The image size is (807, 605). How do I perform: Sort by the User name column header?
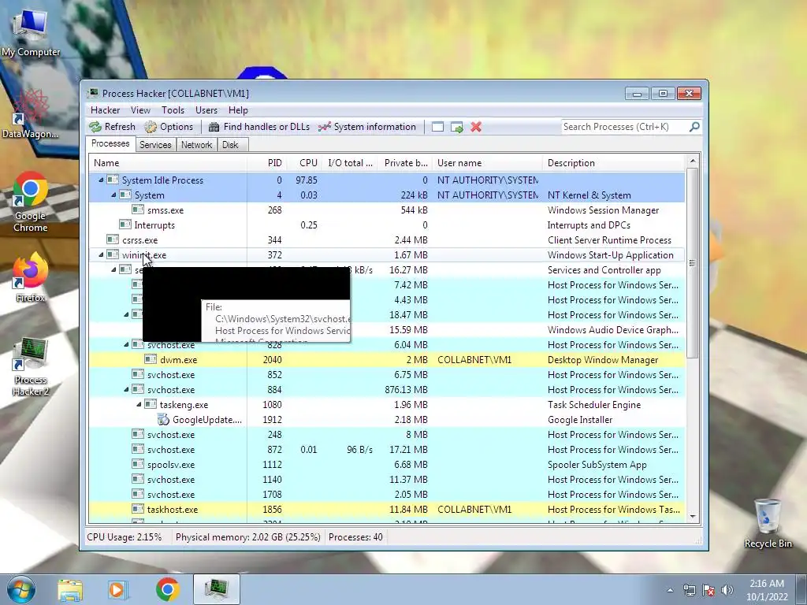[x=487, y=163]
